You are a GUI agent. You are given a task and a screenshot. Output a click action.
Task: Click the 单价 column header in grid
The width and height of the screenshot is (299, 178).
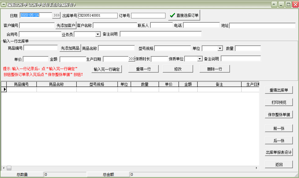[x=169, y=84]
